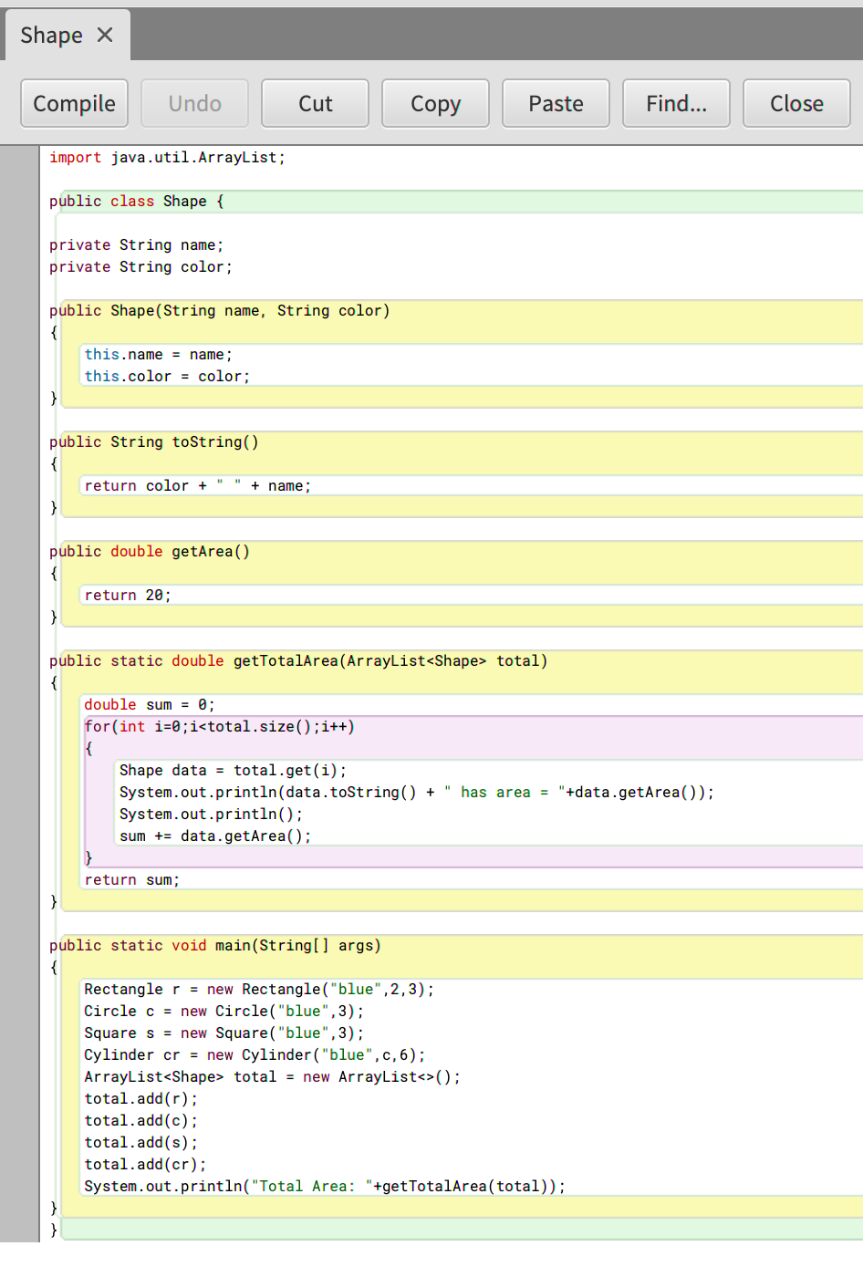Click the Undo button
This screenshot has width=863, height=1277.
point(194,103)
